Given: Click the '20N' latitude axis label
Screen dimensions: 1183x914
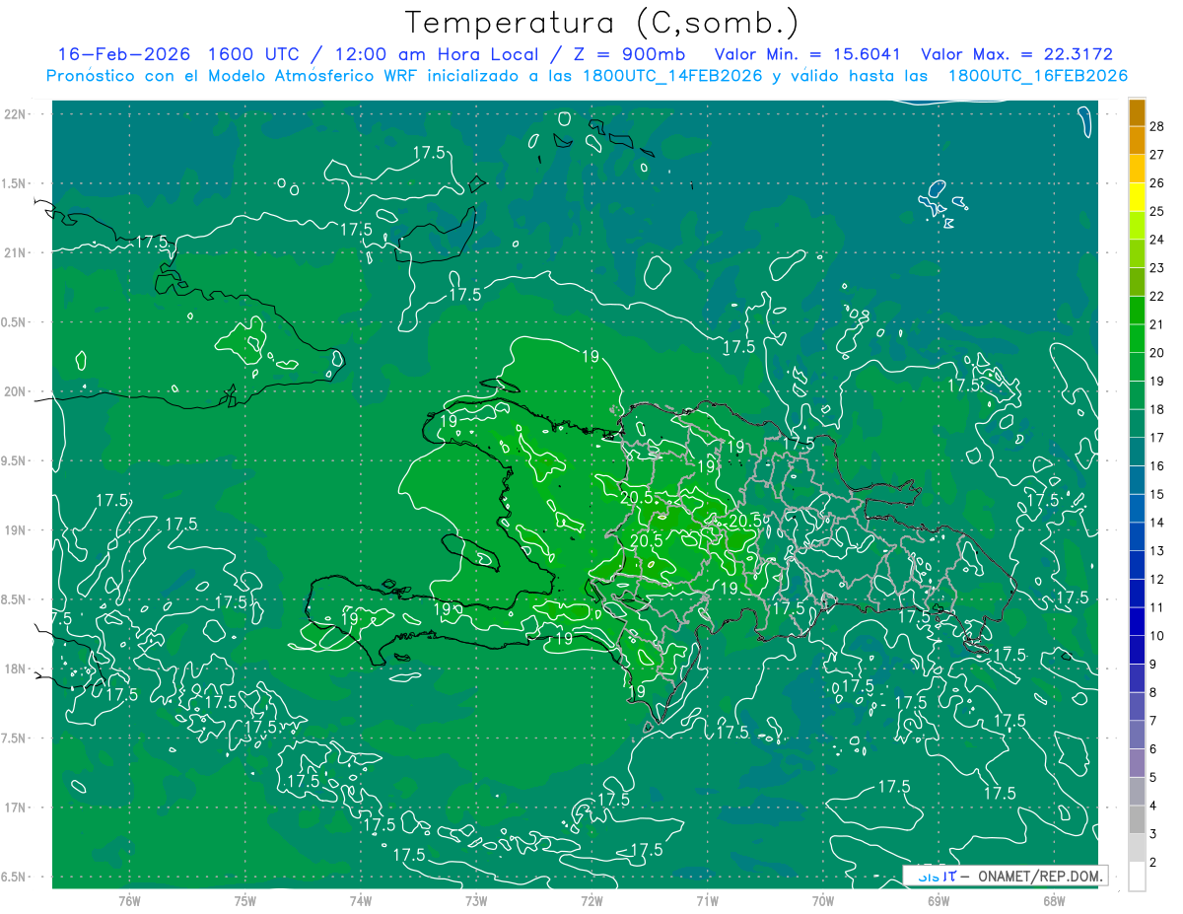Looking at the screenshot, I should click(x=15, y=391).
